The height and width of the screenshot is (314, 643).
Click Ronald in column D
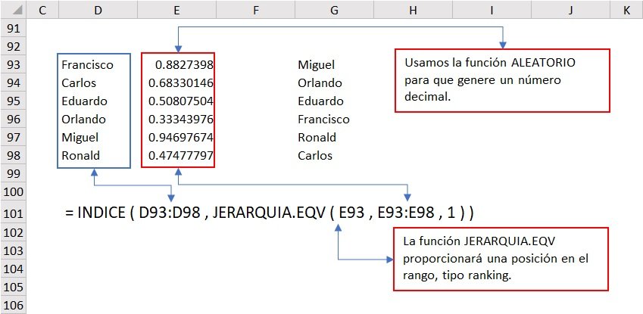[x=82, y=156]
